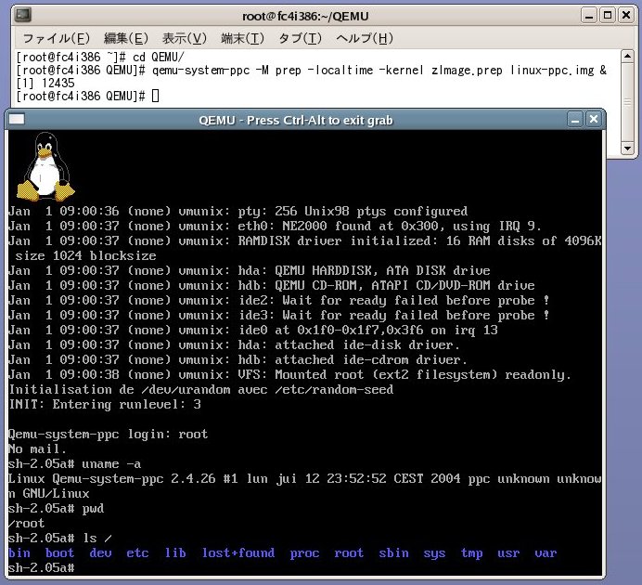
Task: Click 'Initialisation de /dev/urandom' line
Action: 201,389
